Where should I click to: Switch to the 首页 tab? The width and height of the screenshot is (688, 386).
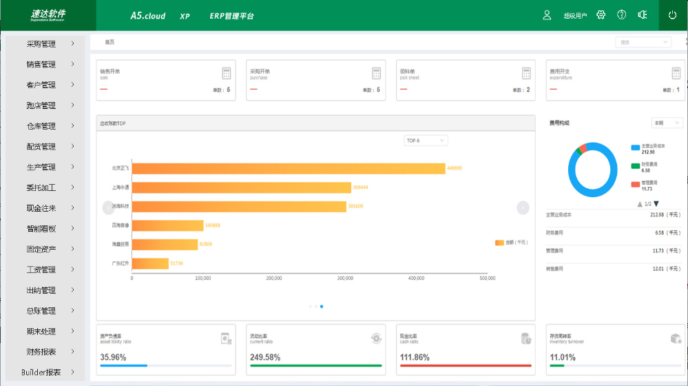[110, 42]
